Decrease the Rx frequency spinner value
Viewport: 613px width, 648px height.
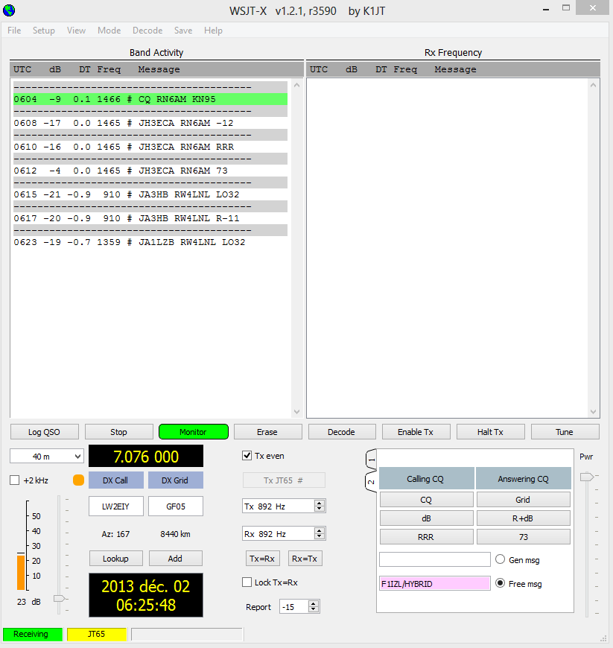[319, 537]
